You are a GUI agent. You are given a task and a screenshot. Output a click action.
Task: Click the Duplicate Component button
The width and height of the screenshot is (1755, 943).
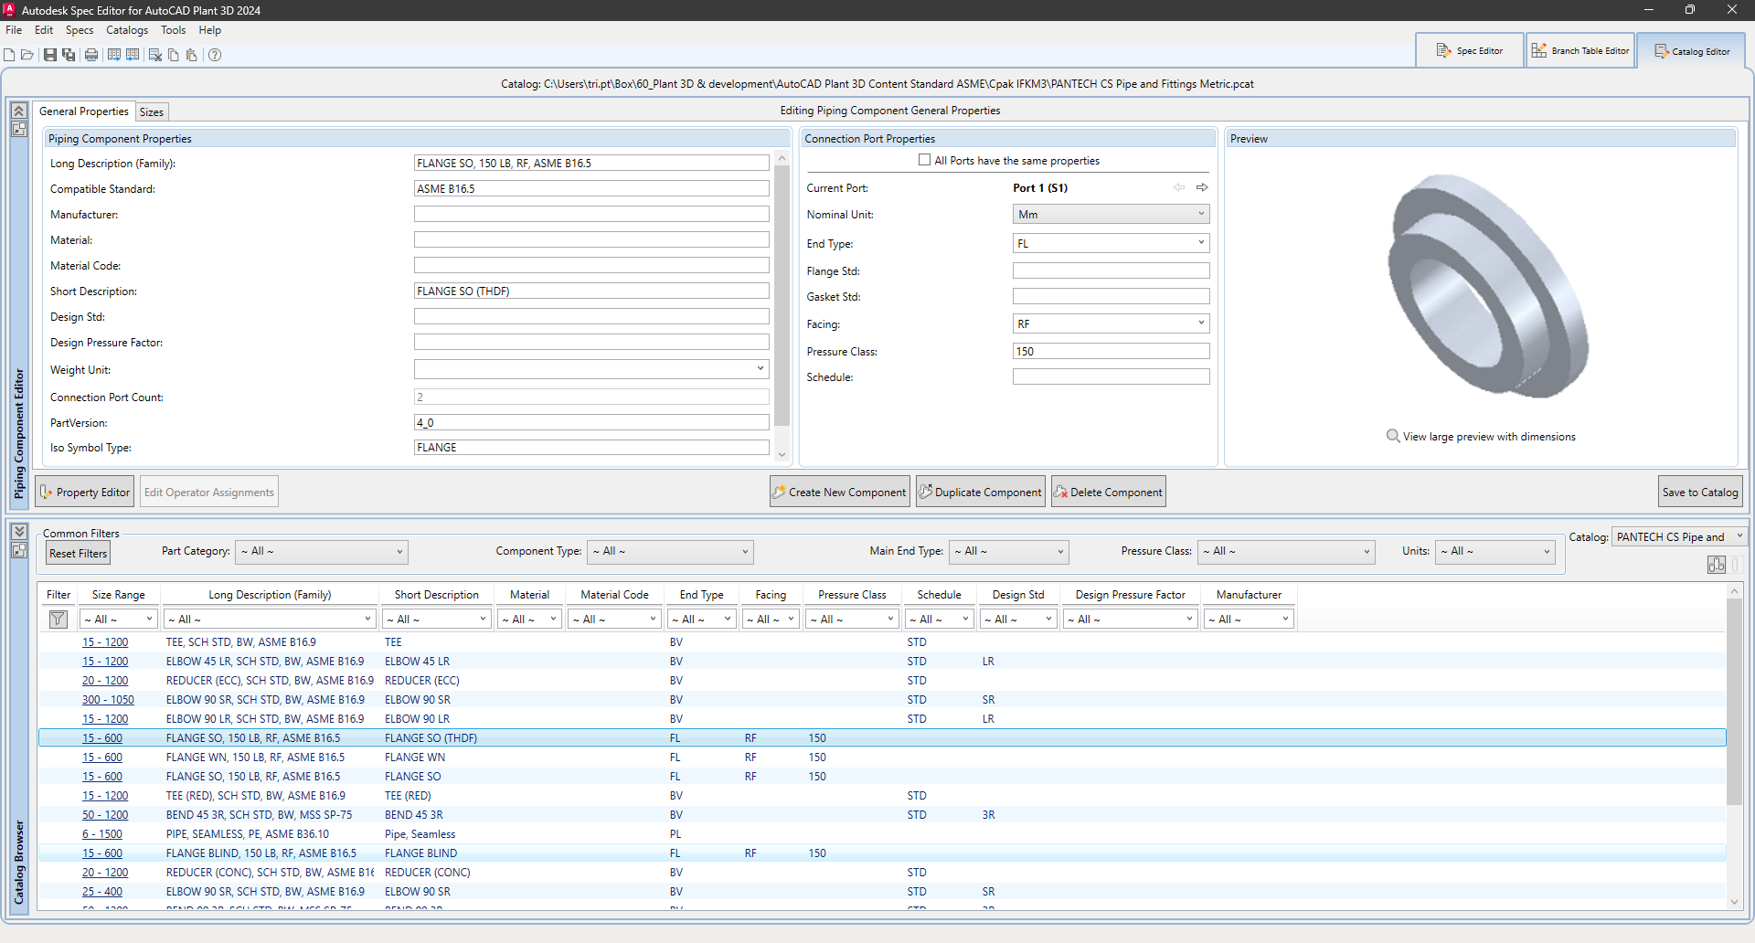(980, 492)
